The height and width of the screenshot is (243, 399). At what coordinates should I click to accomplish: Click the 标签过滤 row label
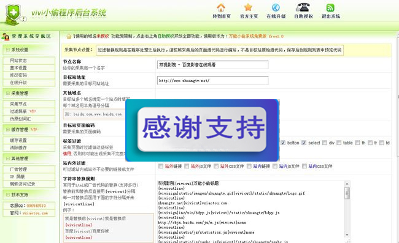tap(72, 141)
